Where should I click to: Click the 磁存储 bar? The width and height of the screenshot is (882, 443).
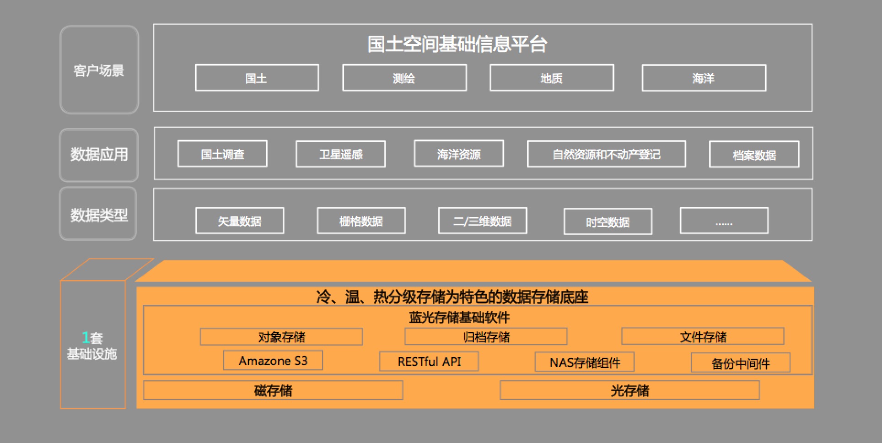(x=273, y=390)
